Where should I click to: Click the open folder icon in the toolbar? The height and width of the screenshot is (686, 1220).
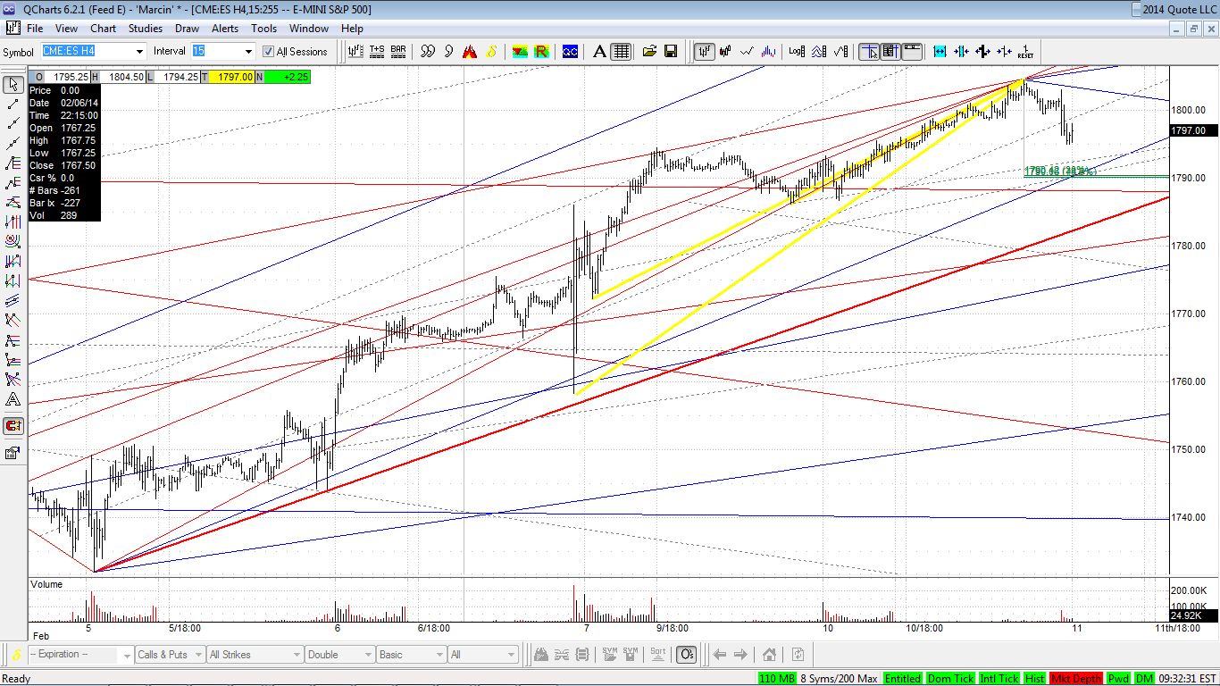tap(649, 52)
